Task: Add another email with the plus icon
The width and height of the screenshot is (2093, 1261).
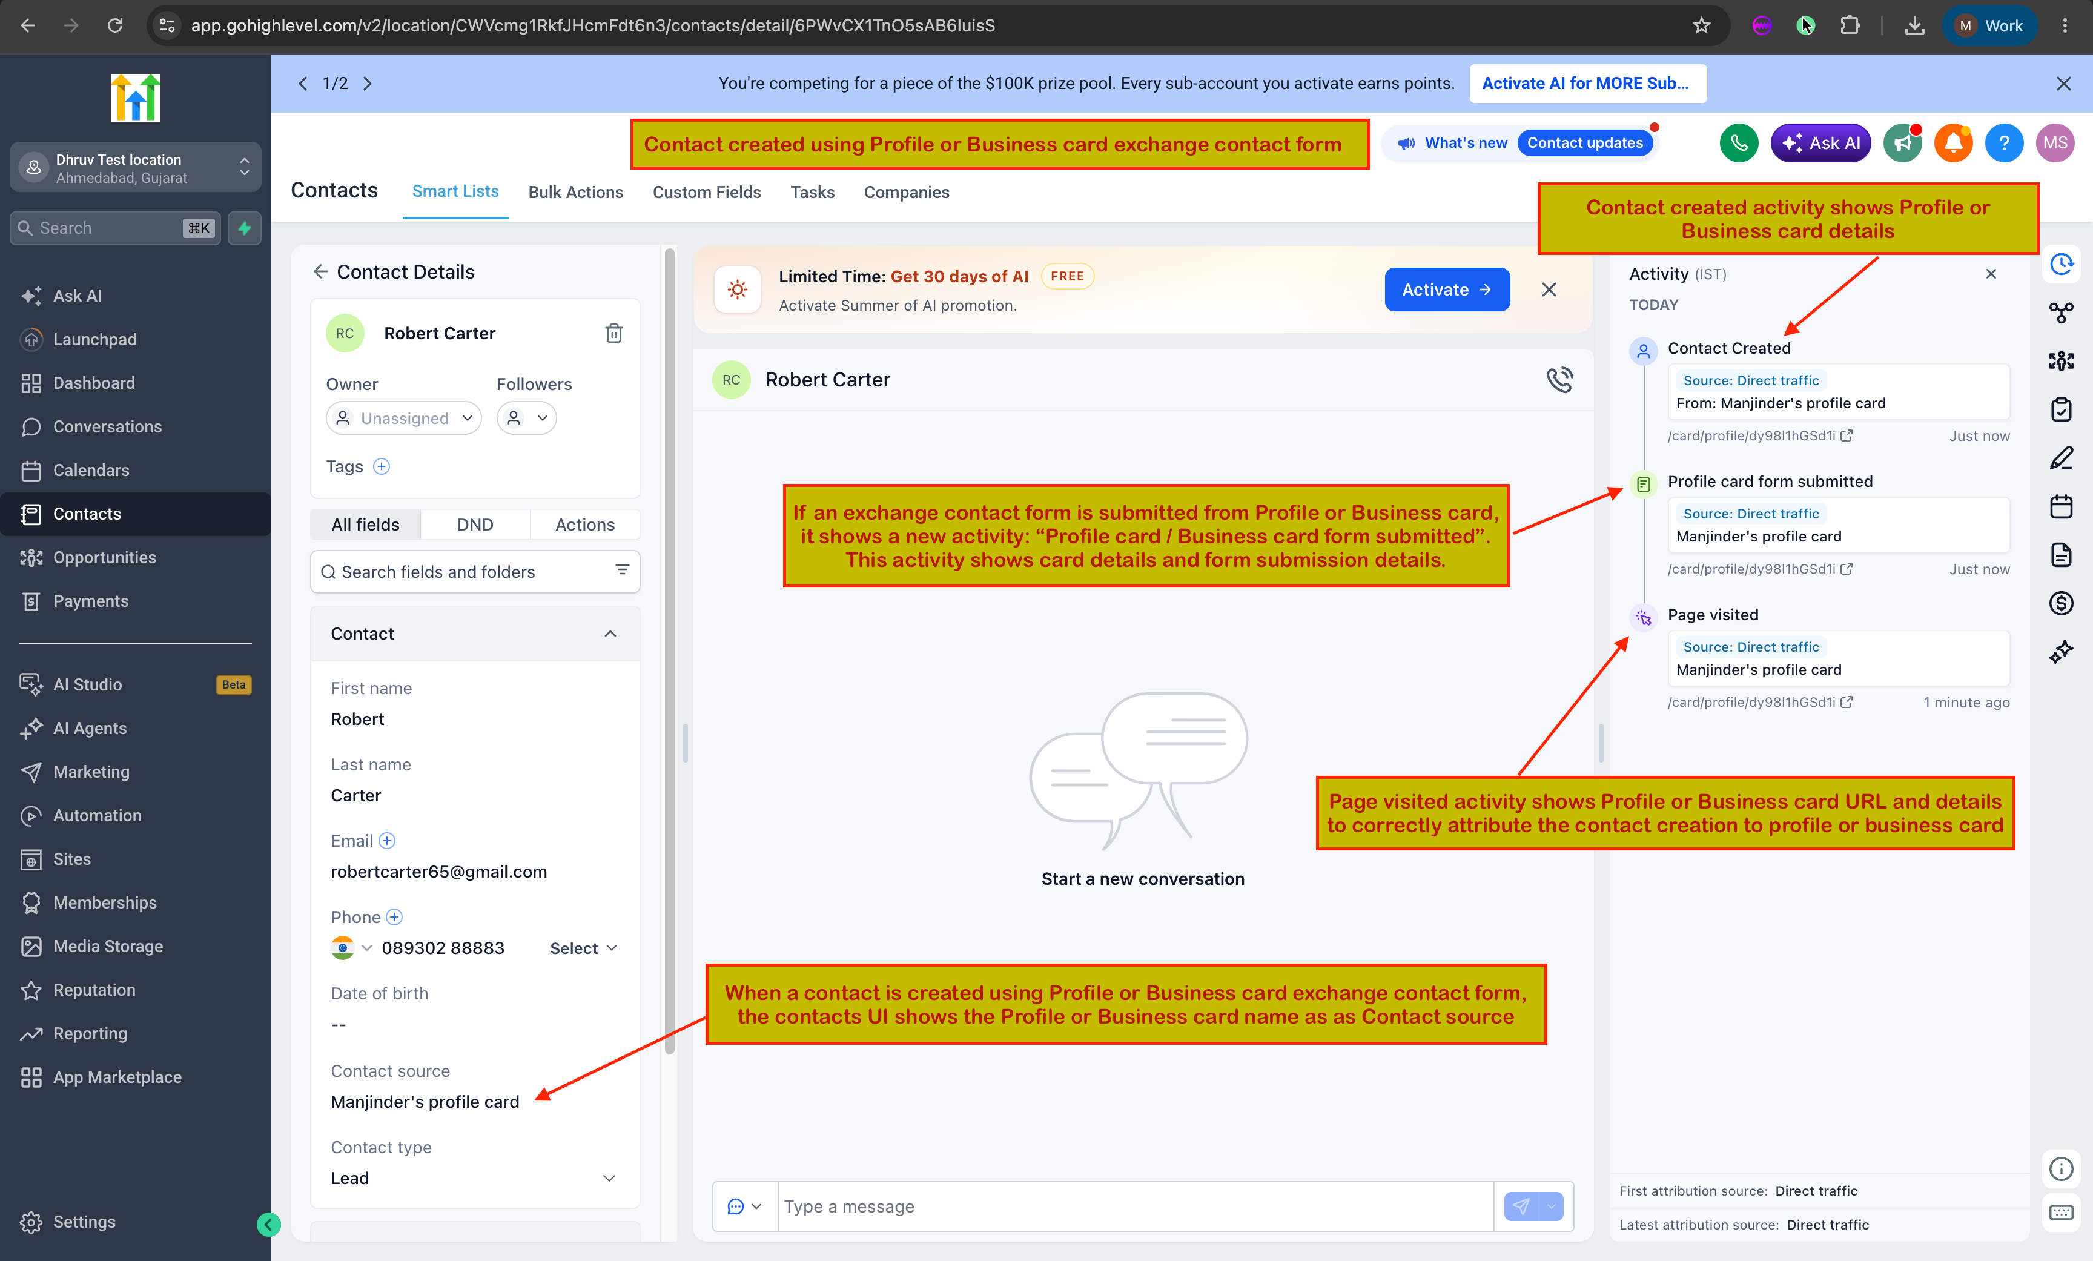Action: [x=386, y=841]
